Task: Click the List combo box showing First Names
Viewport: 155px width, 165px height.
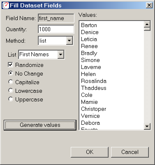Action: tap(42, 55)
